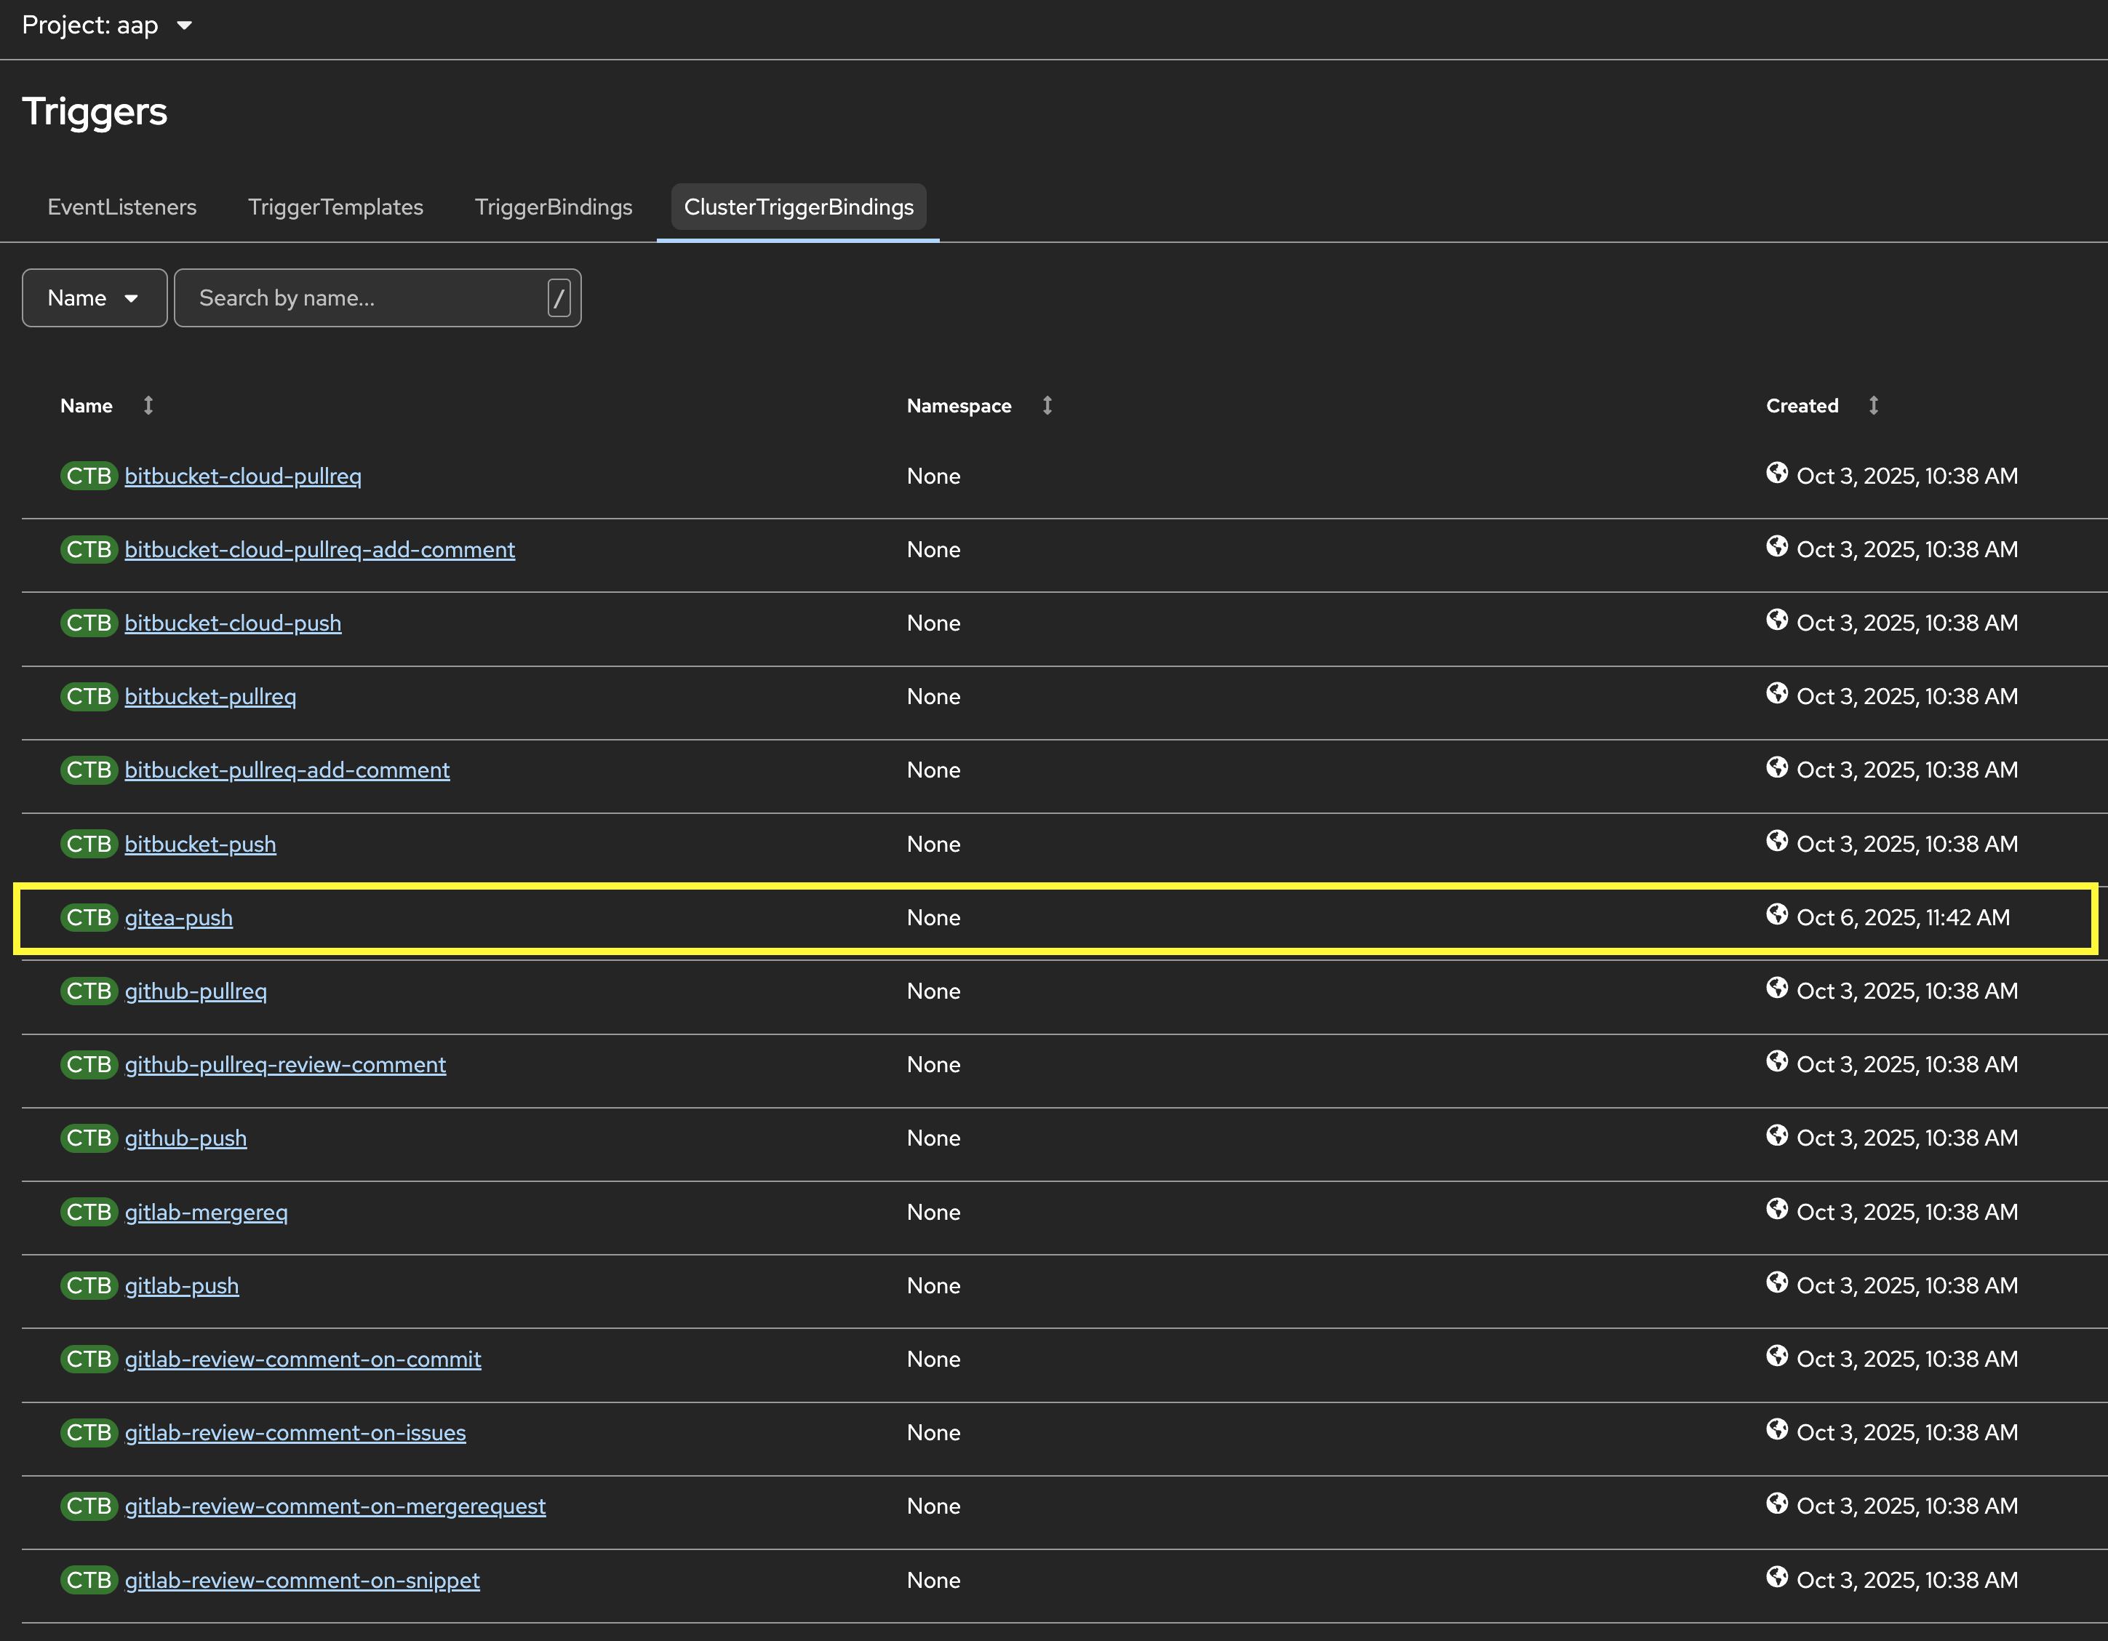Click CTB badge beside gitlab-push

pos(89,1286)
